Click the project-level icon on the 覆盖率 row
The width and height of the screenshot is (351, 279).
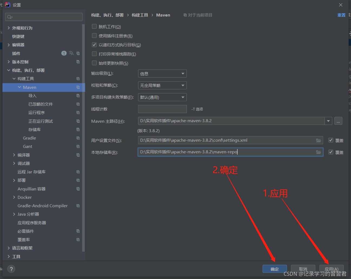coord(78,239)
